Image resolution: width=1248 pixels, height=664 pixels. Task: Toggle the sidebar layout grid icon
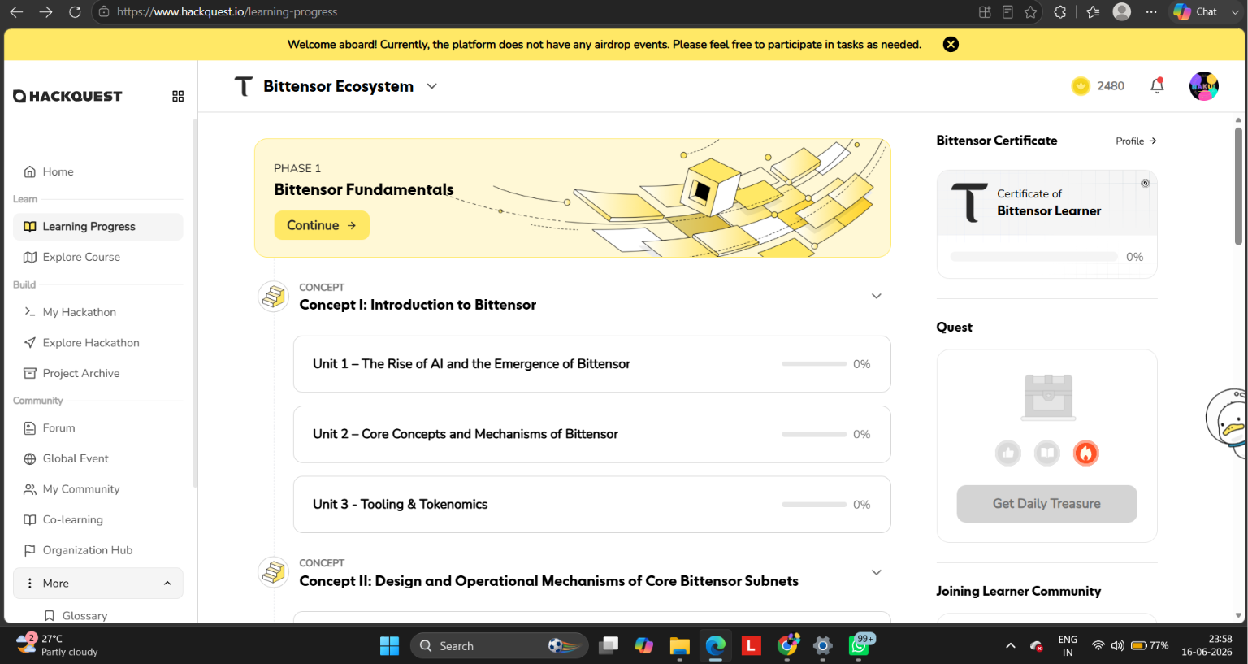pyautogui.click(x=178, y=96)
